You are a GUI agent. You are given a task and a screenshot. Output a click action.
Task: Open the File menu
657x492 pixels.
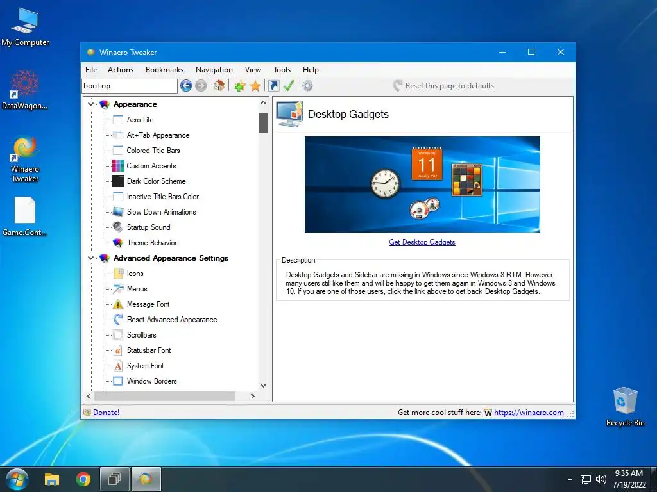(x=91, y=70)
